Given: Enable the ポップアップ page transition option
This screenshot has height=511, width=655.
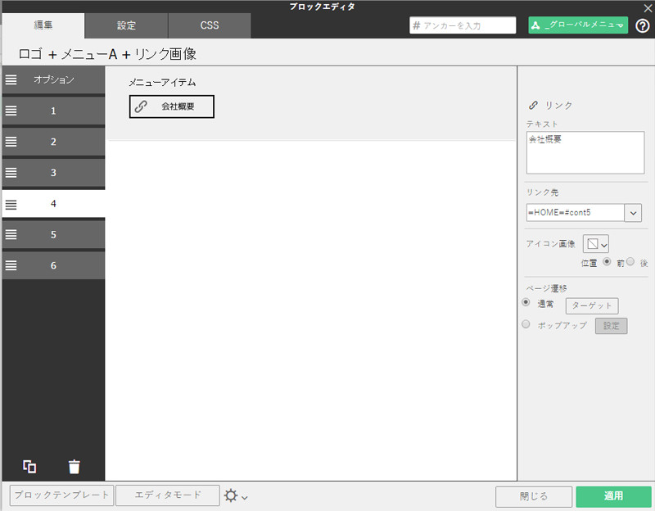Looking at the screenshot, I should (526, 324).
